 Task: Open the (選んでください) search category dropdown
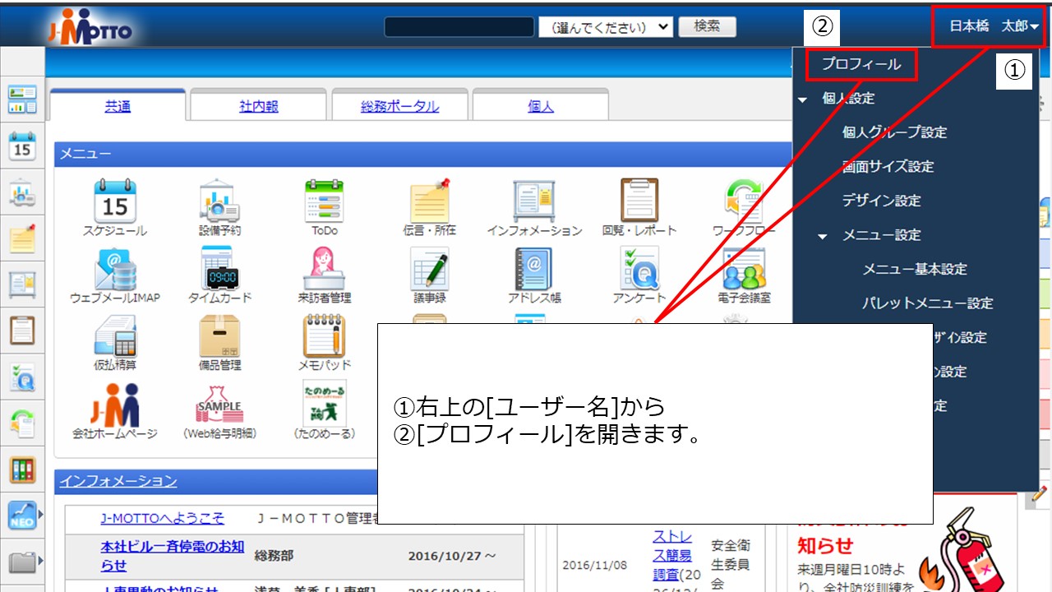click(x=606, y=27)
